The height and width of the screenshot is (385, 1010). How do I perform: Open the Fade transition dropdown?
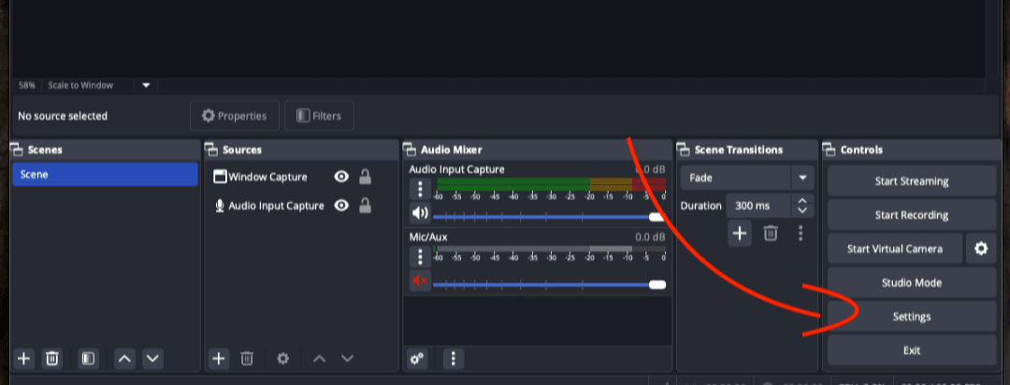point(801,178)
